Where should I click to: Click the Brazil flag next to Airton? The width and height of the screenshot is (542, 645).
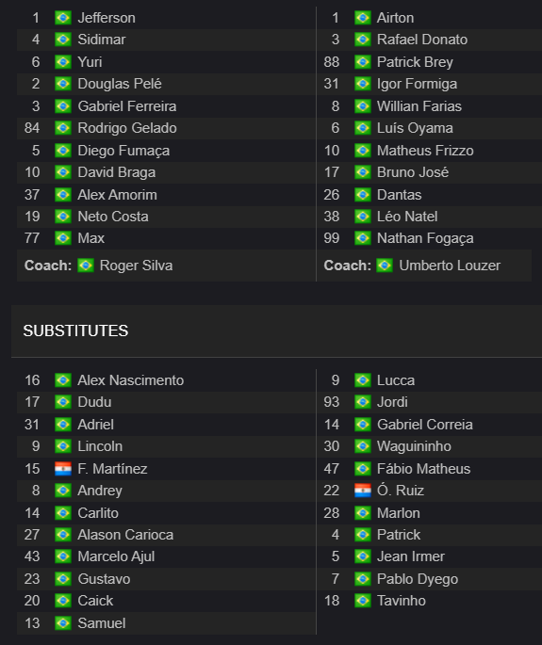pos(362,18)
